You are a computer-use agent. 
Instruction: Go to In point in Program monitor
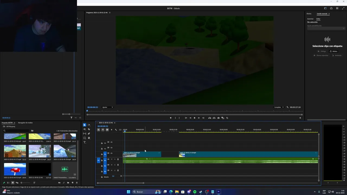click(186, 118)
